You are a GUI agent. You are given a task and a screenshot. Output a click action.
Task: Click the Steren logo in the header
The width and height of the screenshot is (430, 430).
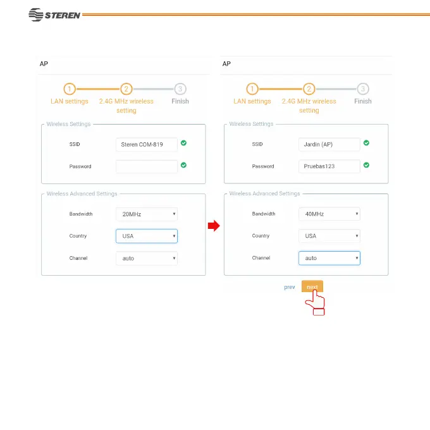click(54, 15)
